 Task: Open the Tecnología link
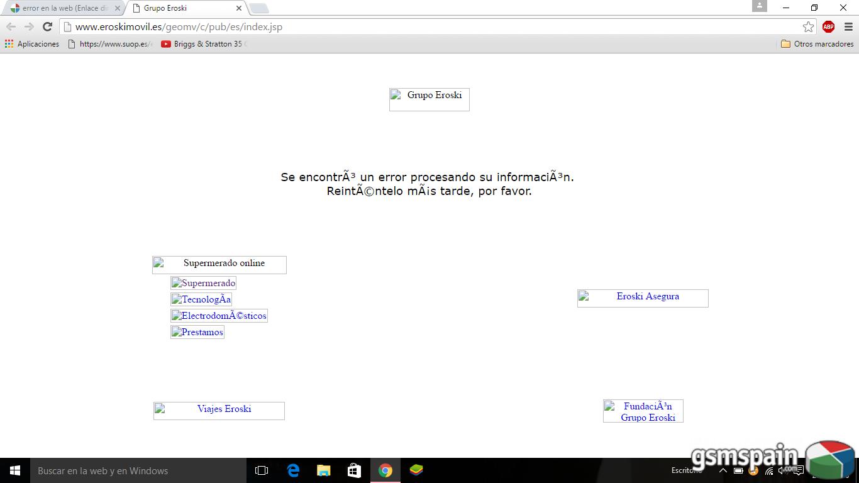point(201,299)
